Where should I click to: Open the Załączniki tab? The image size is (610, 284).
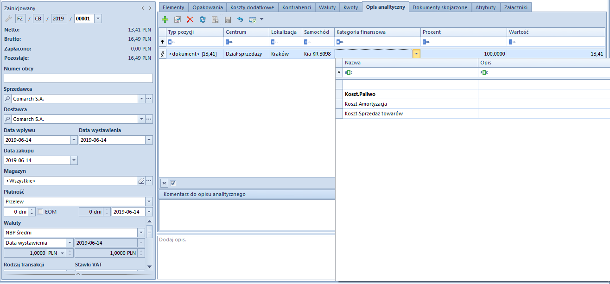click(516, 7)
